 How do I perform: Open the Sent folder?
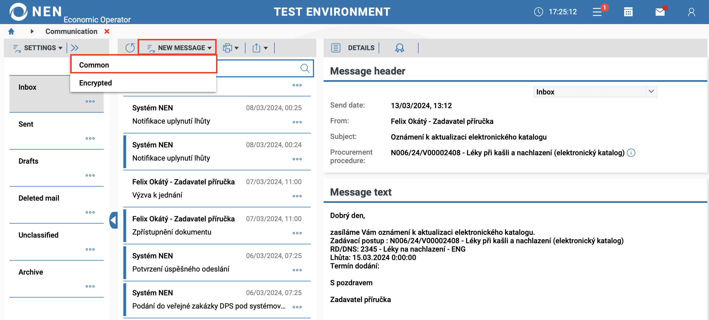[26, 124]
